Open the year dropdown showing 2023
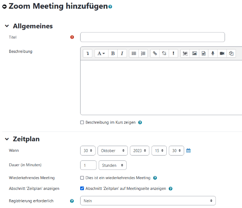 140,151
